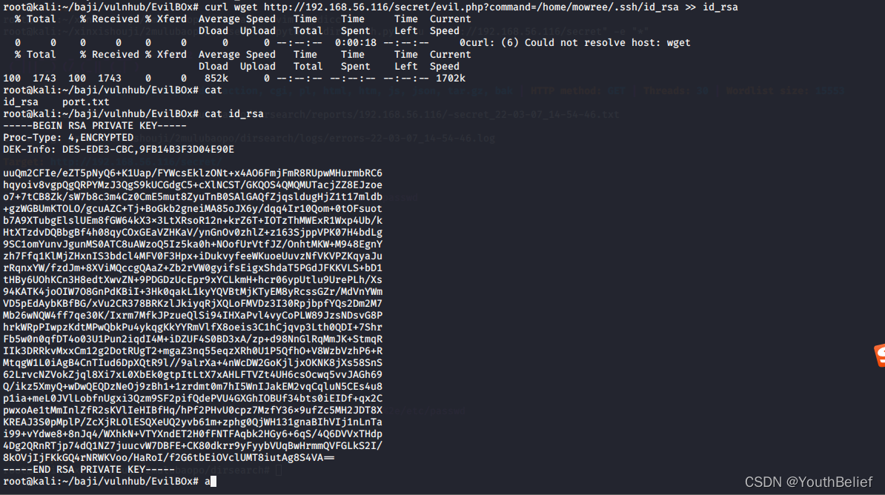This screenshot has width=885, height=495.
Task: Click the 0:00:18 time spent value
Action: click(x=356, y=43)
